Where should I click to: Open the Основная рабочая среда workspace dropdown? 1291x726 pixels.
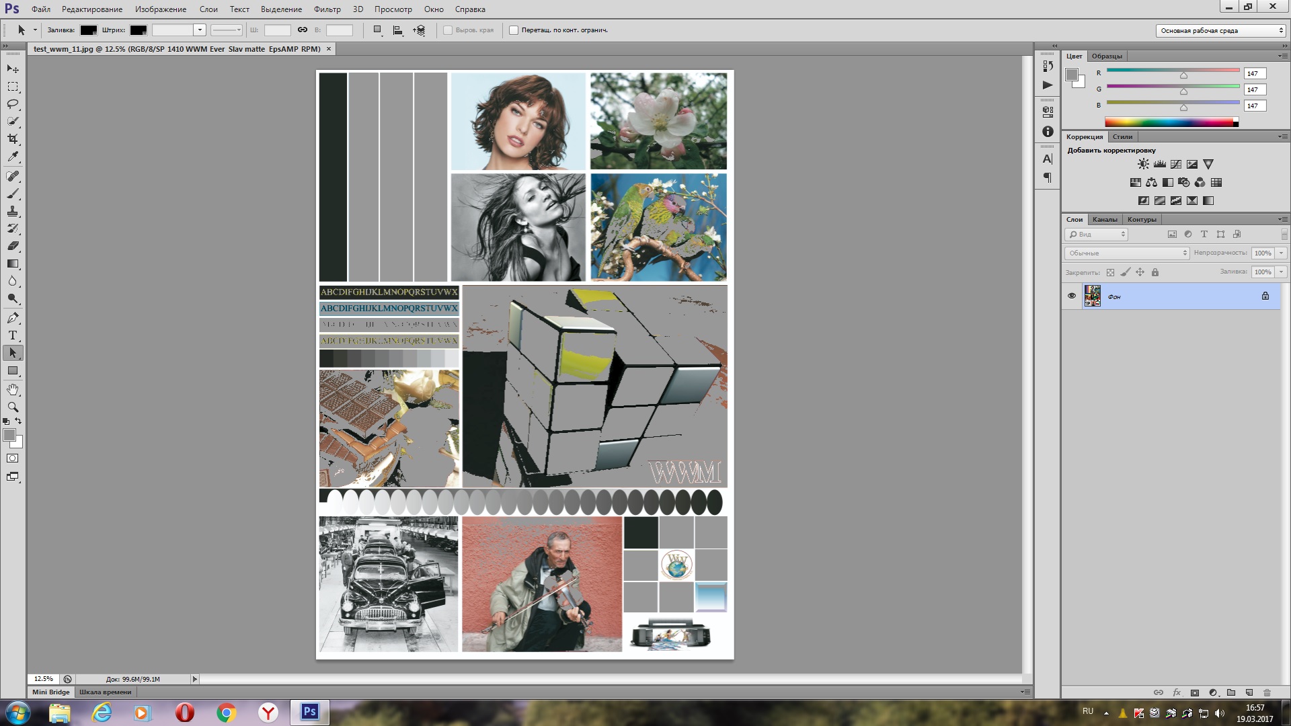point(1221,30)
